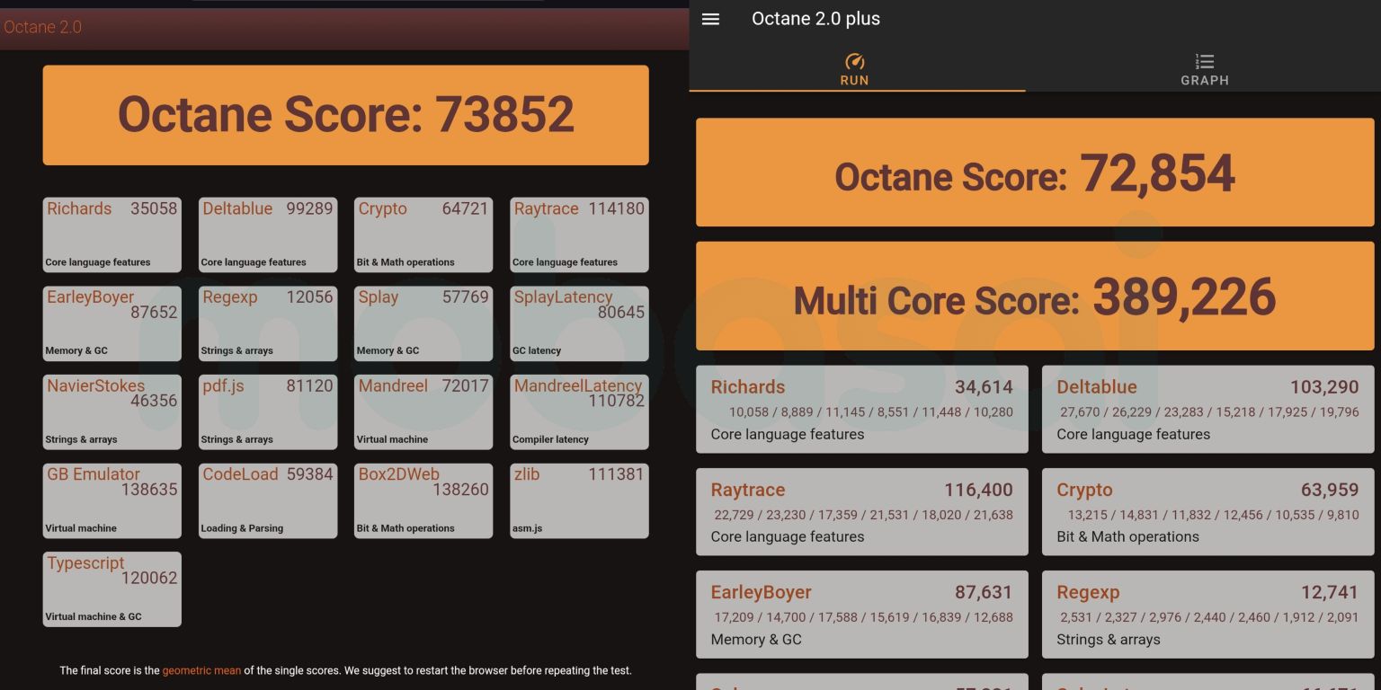Select the SplayLatency benchmark tile
Screen dimensions: 1381x690
tap(578, 323)
